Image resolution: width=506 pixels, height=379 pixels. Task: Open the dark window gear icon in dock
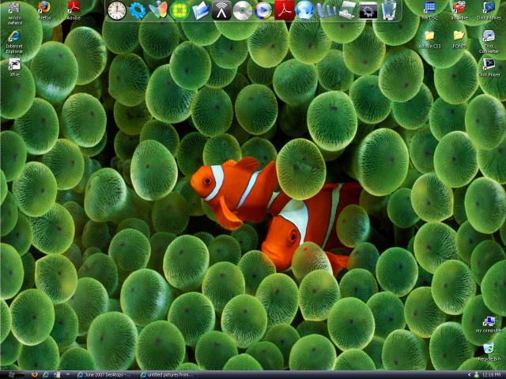(368, 10)
